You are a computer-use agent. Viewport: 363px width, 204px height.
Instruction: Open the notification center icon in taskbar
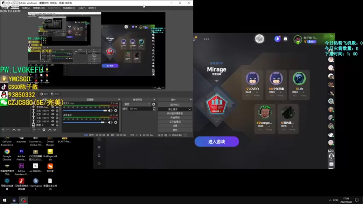coord(357,200)
